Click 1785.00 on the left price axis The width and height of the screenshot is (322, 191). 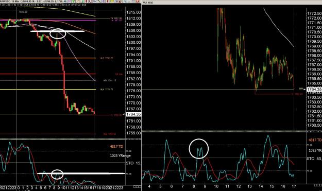click(x=133, y=73)
